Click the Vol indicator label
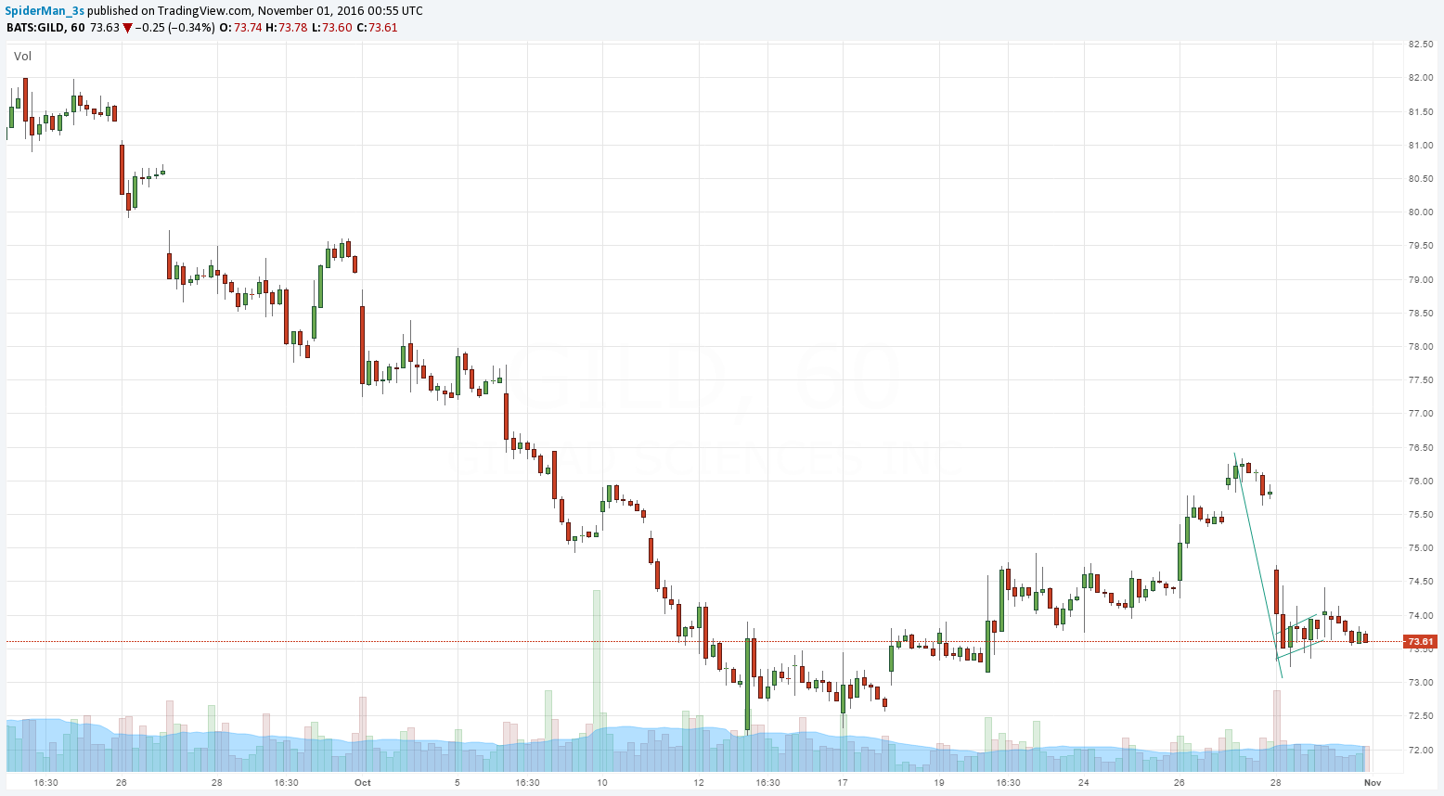Viewport: 1444px width, 796px height. pos(22,57)
